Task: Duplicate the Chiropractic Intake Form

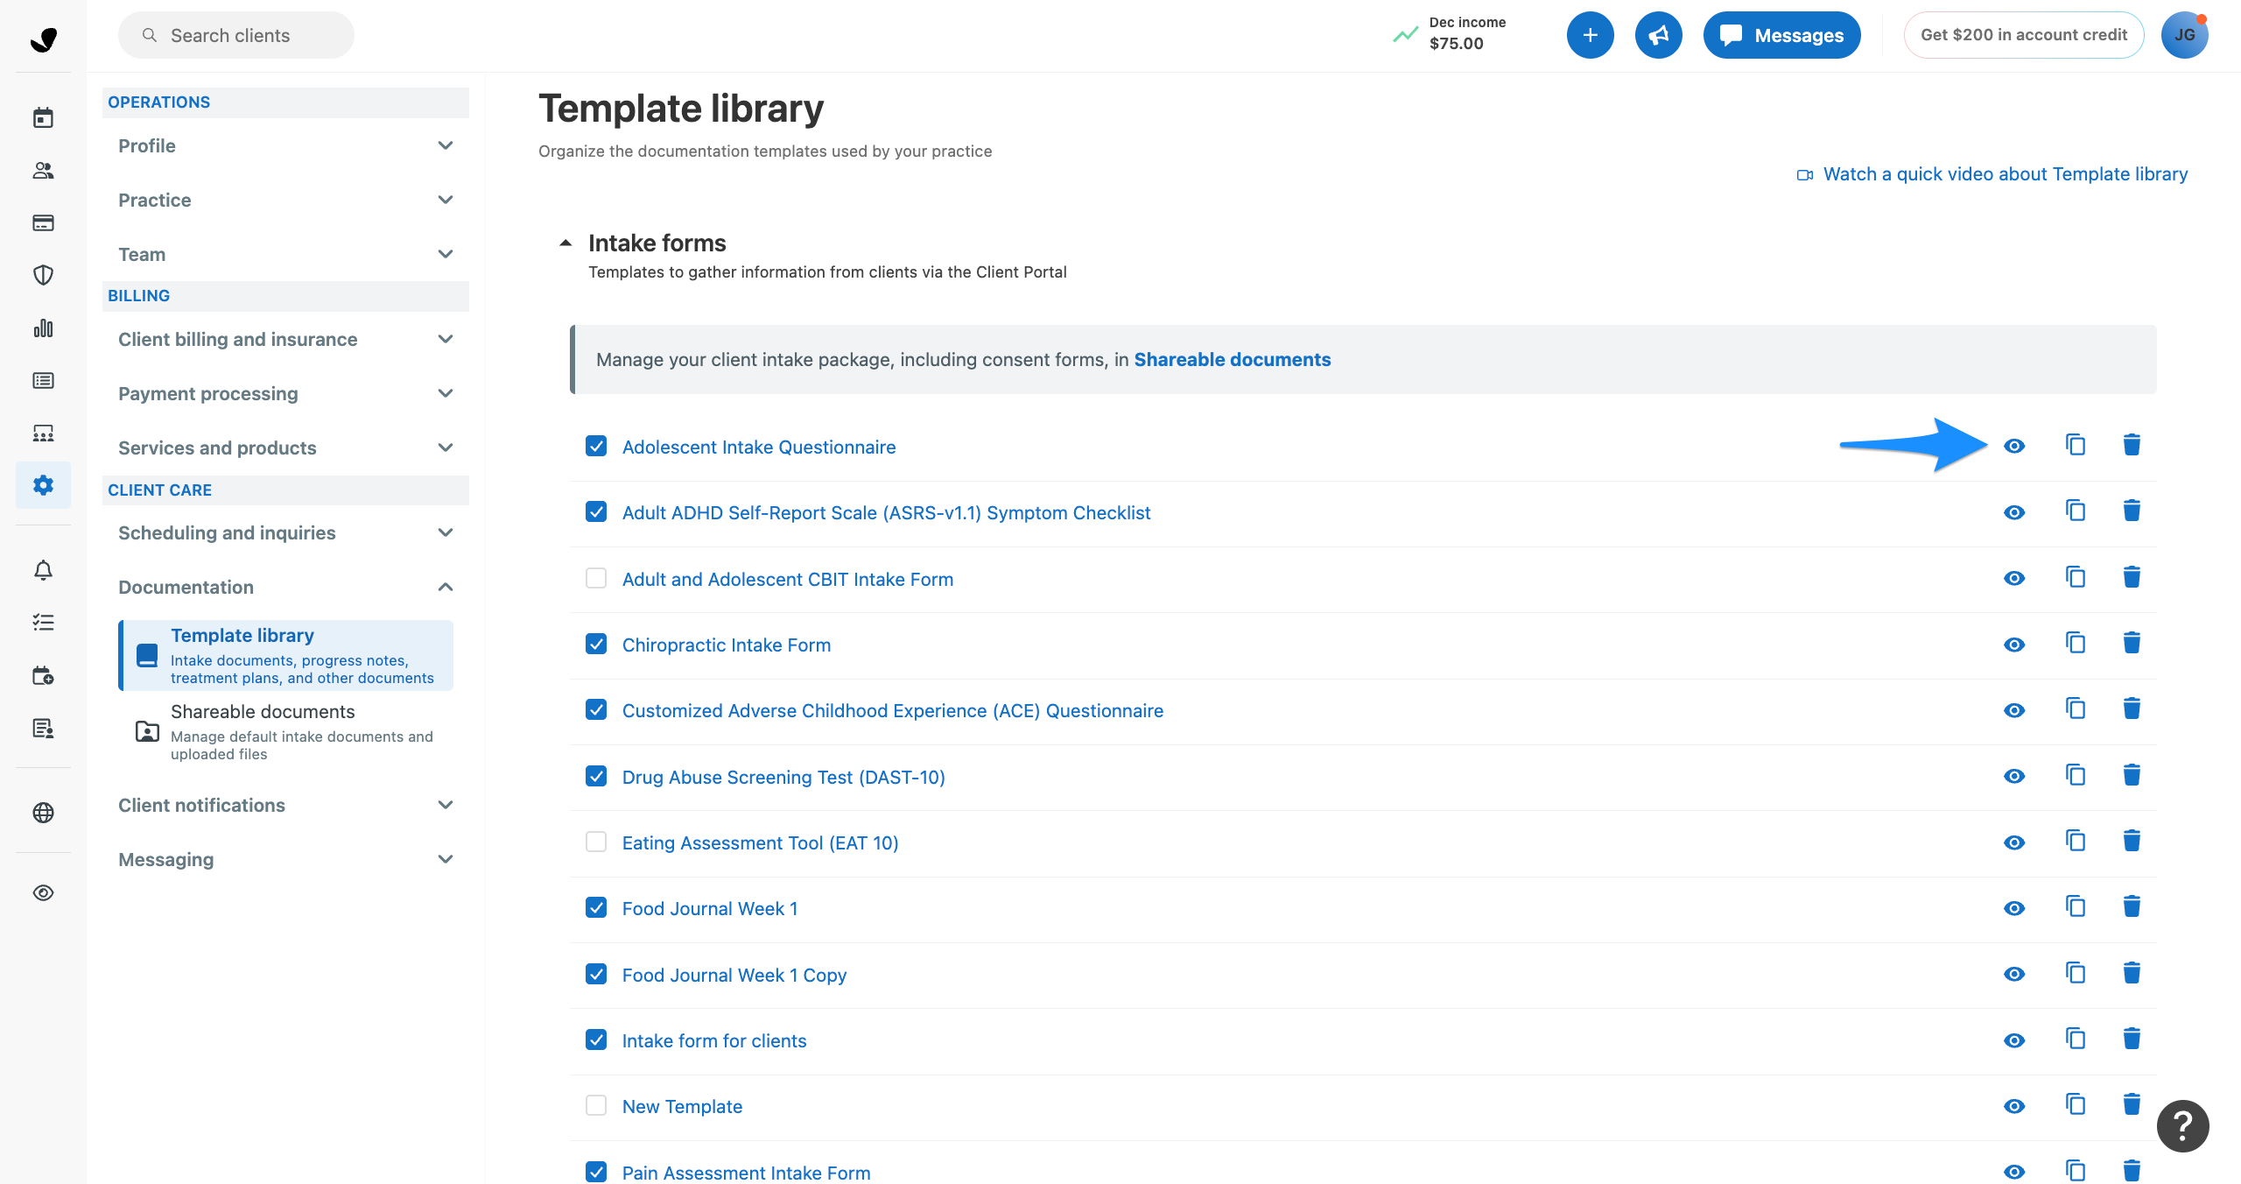Action: (2076, 643)
